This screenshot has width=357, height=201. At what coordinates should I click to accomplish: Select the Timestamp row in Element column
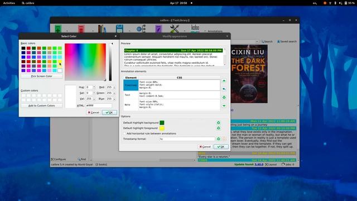coord(131,85)
